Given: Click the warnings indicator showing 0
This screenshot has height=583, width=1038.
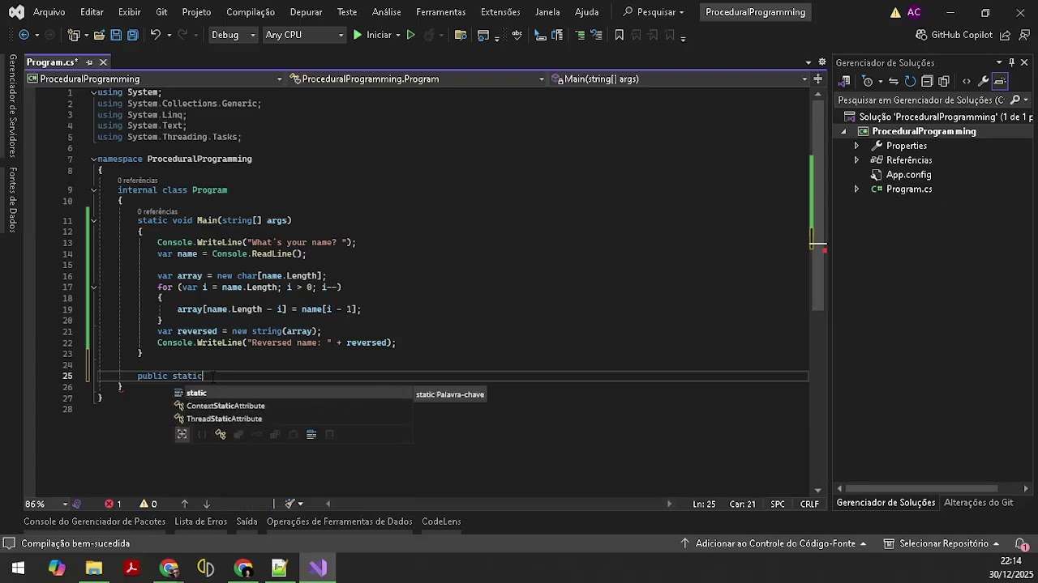Looking at the screenshot, I should pos(148,504).
